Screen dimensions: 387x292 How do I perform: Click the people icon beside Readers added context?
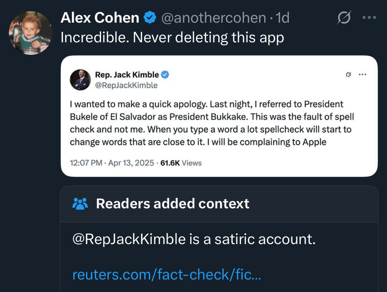click(80, 203)
